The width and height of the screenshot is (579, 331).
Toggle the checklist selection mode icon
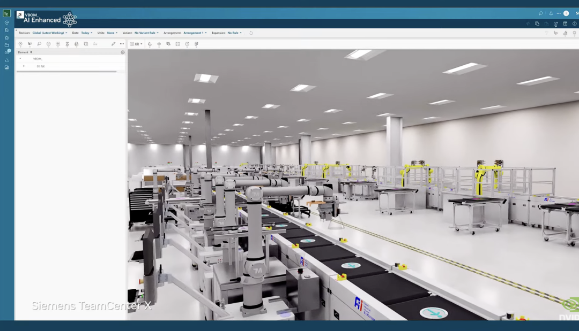[x=95, y=44]
